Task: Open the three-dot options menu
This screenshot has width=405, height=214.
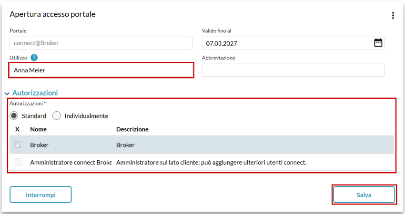Action: click(x=393, y=16)
